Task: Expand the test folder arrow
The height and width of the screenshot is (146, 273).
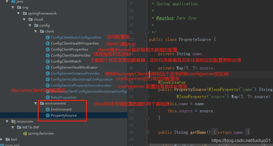Action: pyautogui.click(x=1, y=139)
